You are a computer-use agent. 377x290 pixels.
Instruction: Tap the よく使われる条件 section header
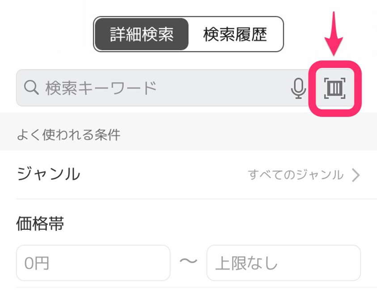pos(68,135)
